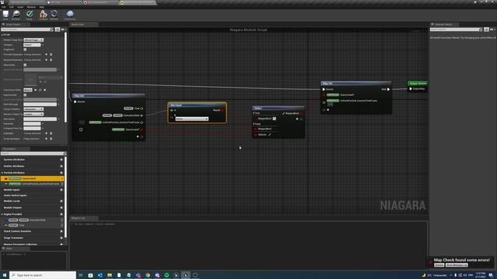Open the Module Usage Bitmask dropdown
Viewport: 497px width, 279px height.
(33, 40)
